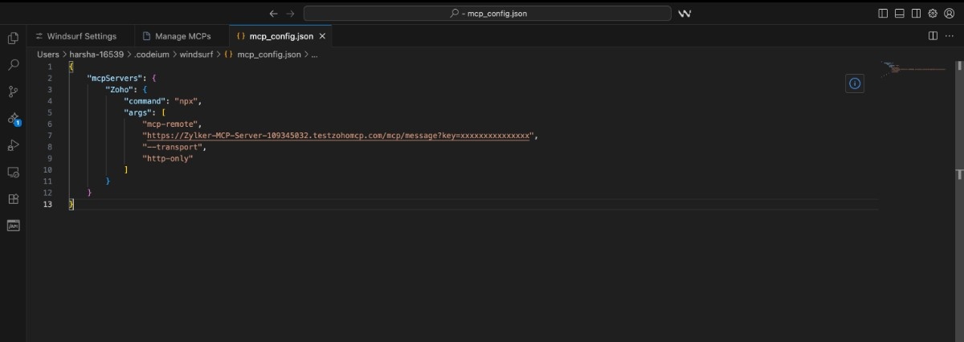This screenshot has width=964, height=342.
Task: Open the Explorer view in activity bar
Action: pyautogui.click(x=13, y=38)
